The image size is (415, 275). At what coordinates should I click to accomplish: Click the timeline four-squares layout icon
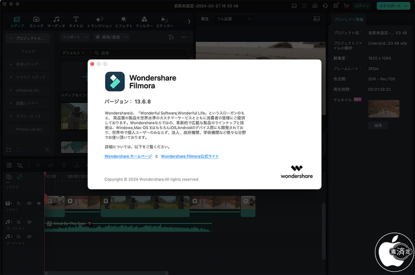9,165
